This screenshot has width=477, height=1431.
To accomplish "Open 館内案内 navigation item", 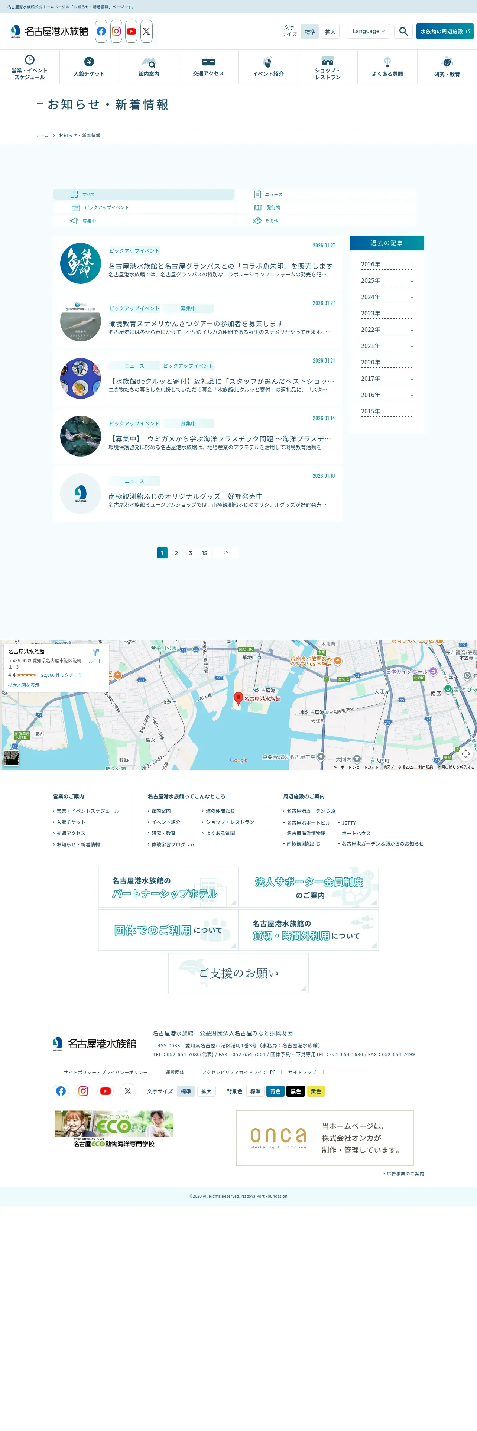I will coord(149,67).
